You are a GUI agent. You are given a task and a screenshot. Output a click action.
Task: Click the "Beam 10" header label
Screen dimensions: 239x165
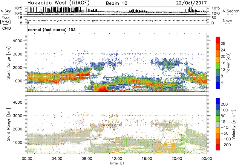[x=117, y=3]
